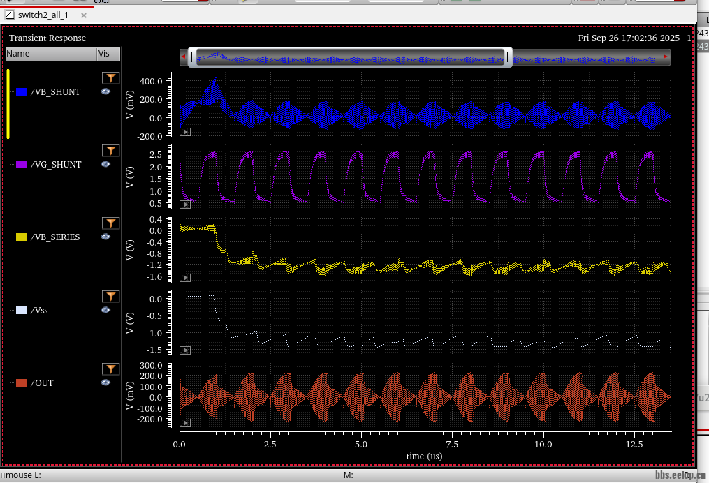Click the V (V) axis label for /VG_SHUNT
The image size is (709, 483).
130,177
